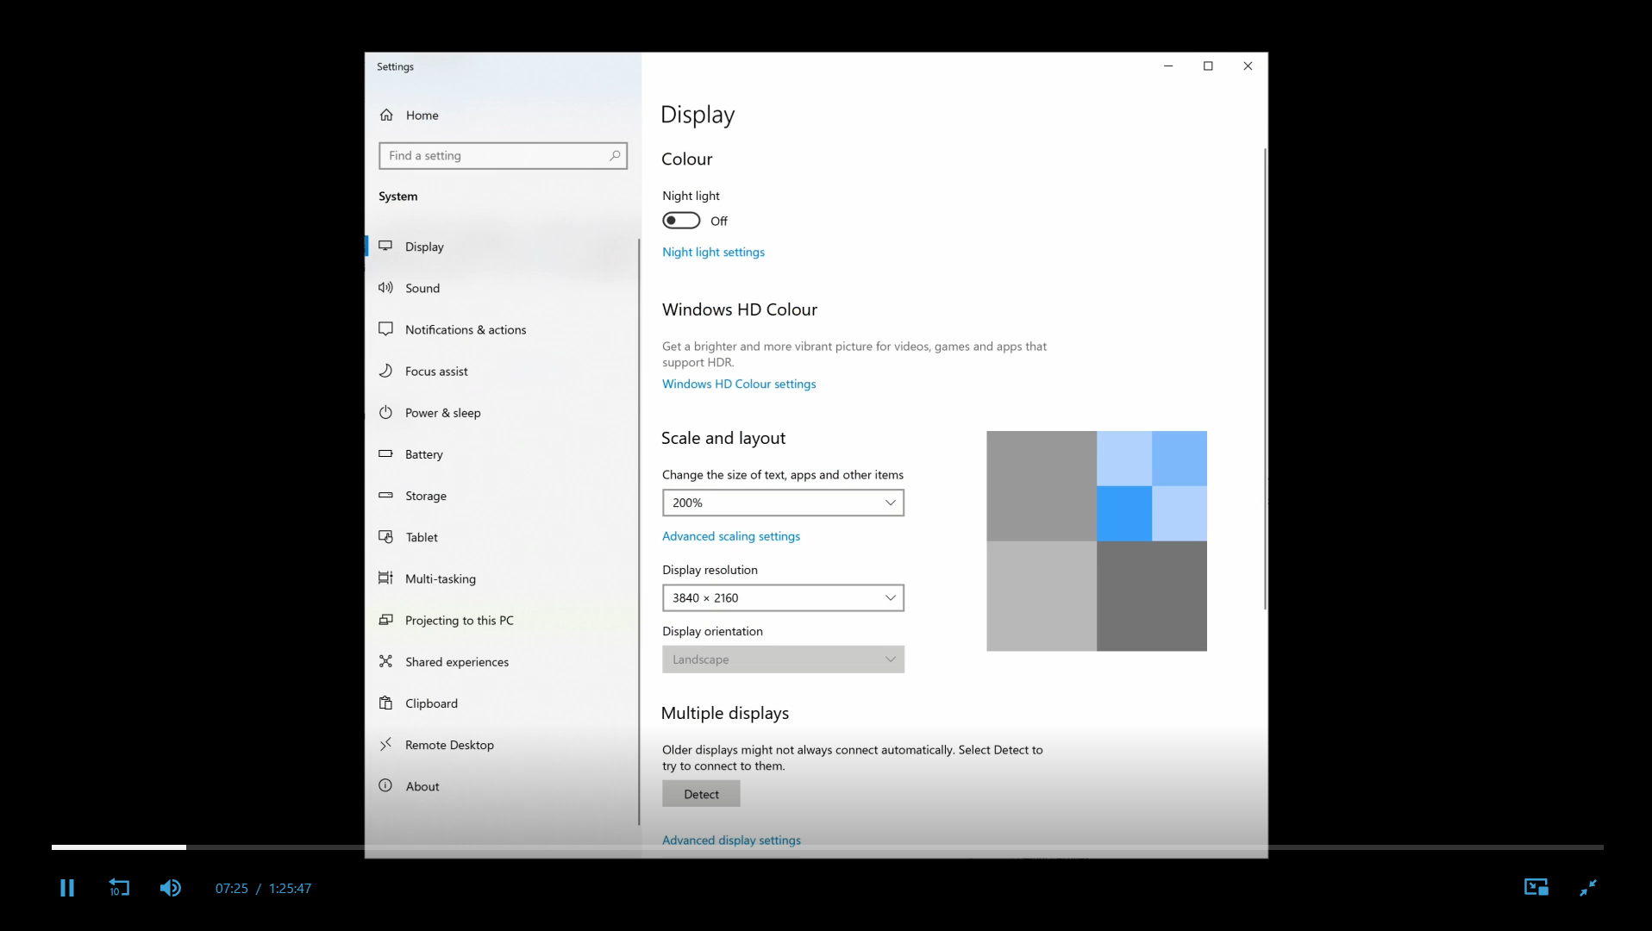Screen dimensions: 1652x931
Task: Open the About page
Action: tap(502, 786)
